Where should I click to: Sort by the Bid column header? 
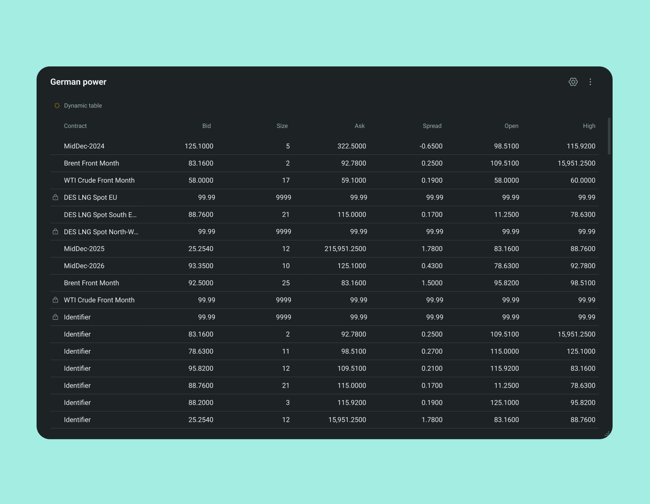tap(207, 126)
